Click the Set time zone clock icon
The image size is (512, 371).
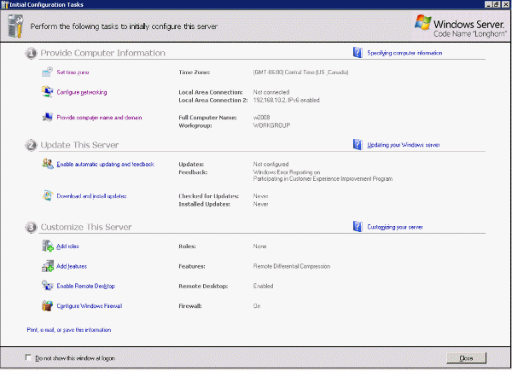[x=47, y=72]
